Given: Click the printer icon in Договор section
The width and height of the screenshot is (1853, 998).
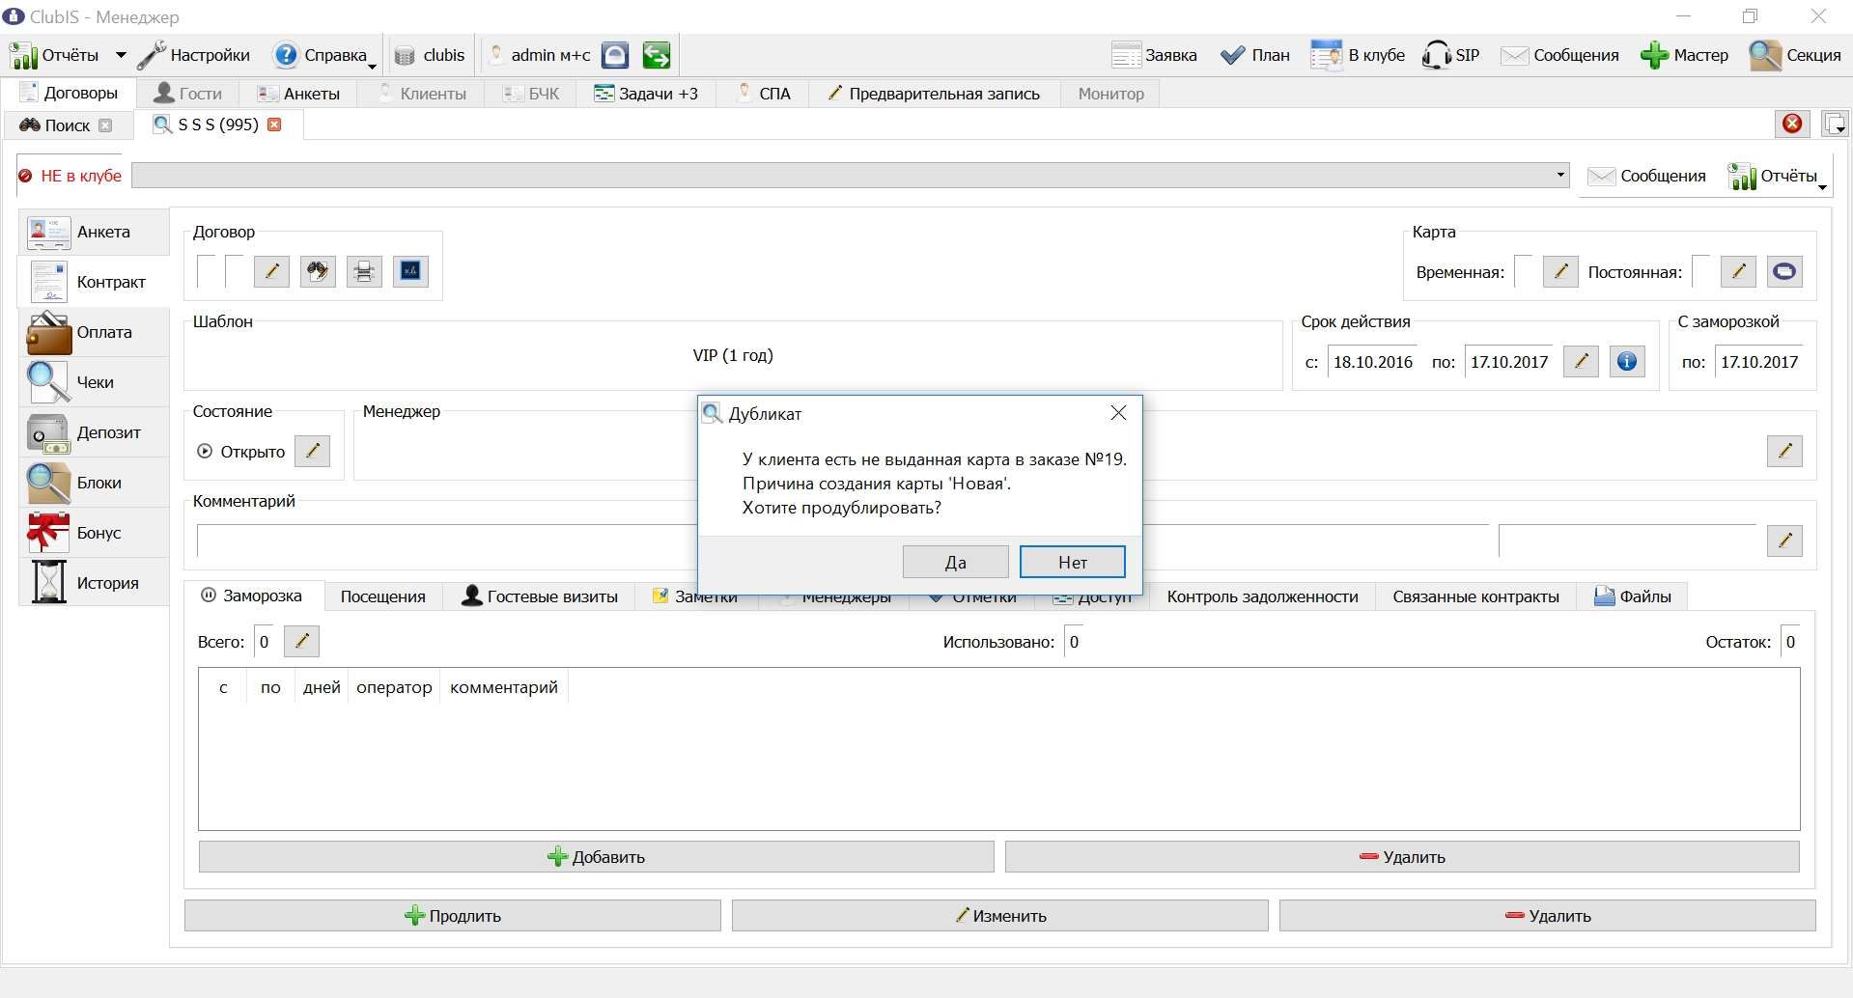Looking at the screenshot, I should tap(364, 271).
